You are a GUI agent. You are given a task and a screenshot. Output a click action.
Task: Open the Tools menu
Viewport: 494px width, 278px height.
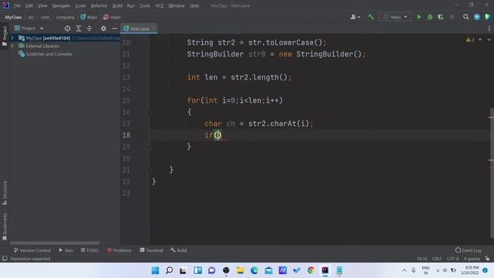(145, 5)
